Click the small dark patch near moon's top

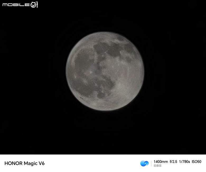pyautogui.click(x=120, y=39)
